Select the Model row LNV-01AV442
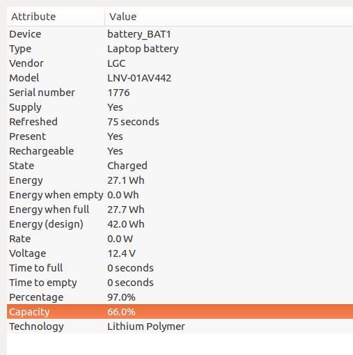353x355 pixels. pos(180,78)
